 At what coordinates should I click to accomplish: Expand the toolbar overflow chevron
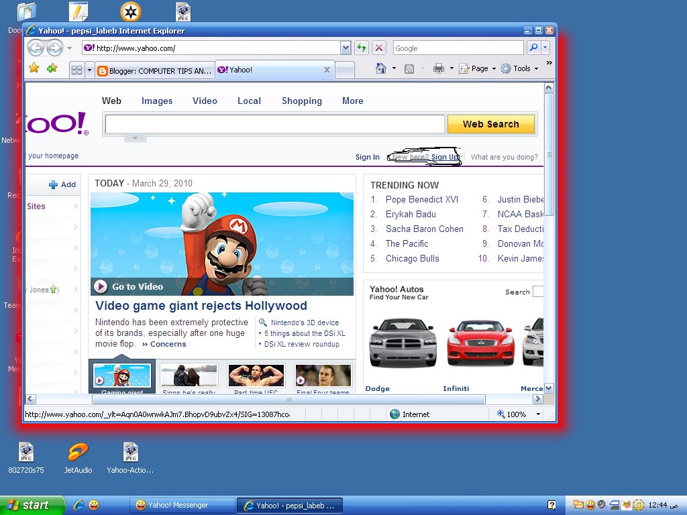pyautogui.click(x=549, y=63)
